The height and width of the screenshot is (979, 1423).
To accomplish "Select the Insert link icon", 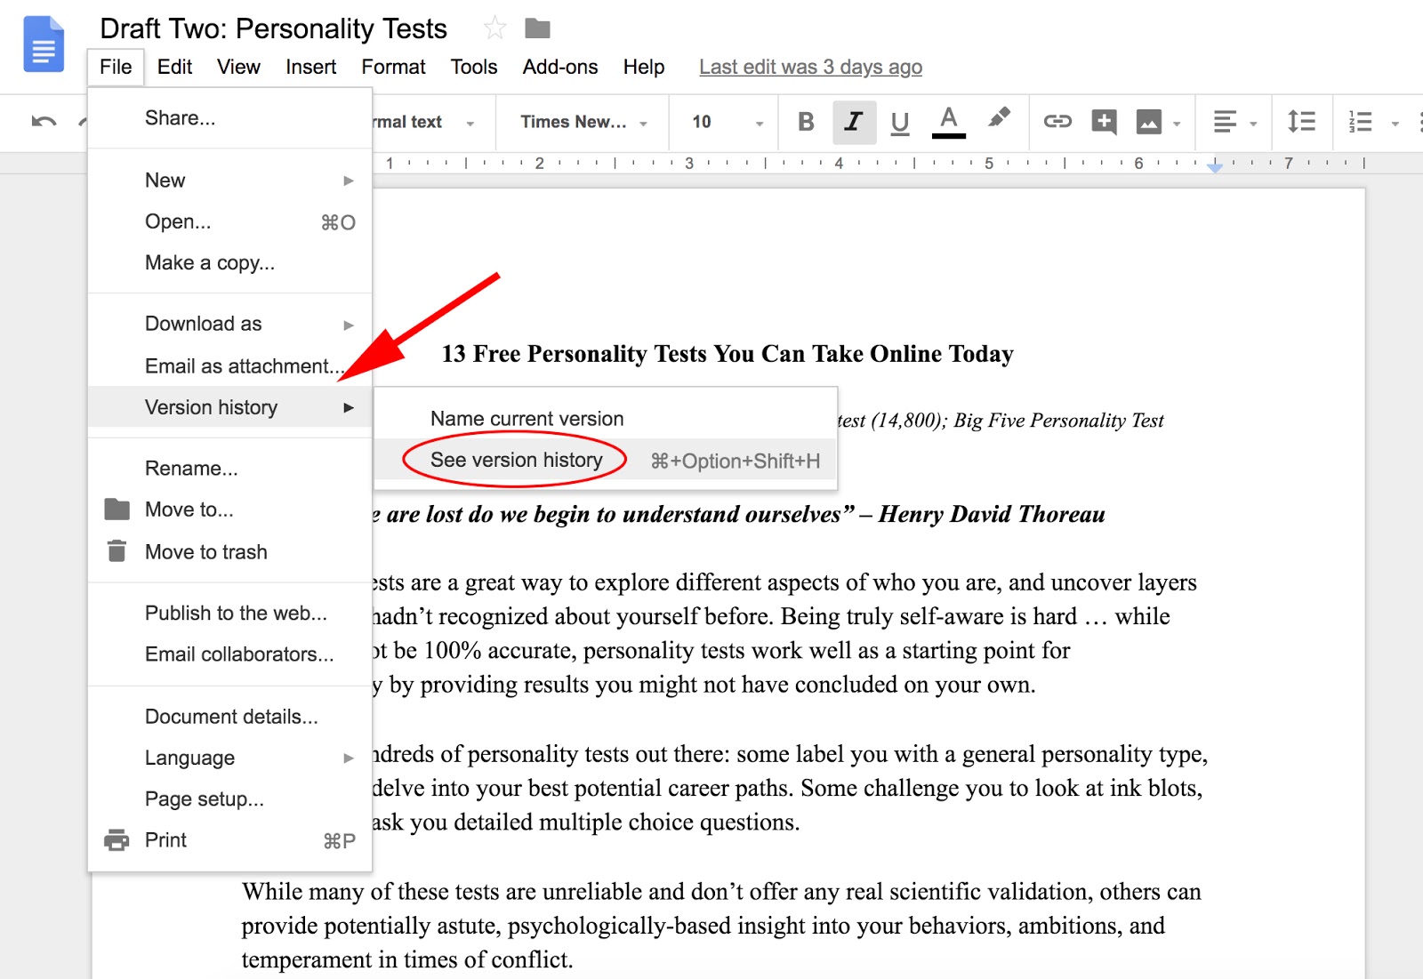I will [x=1058, y=122].
